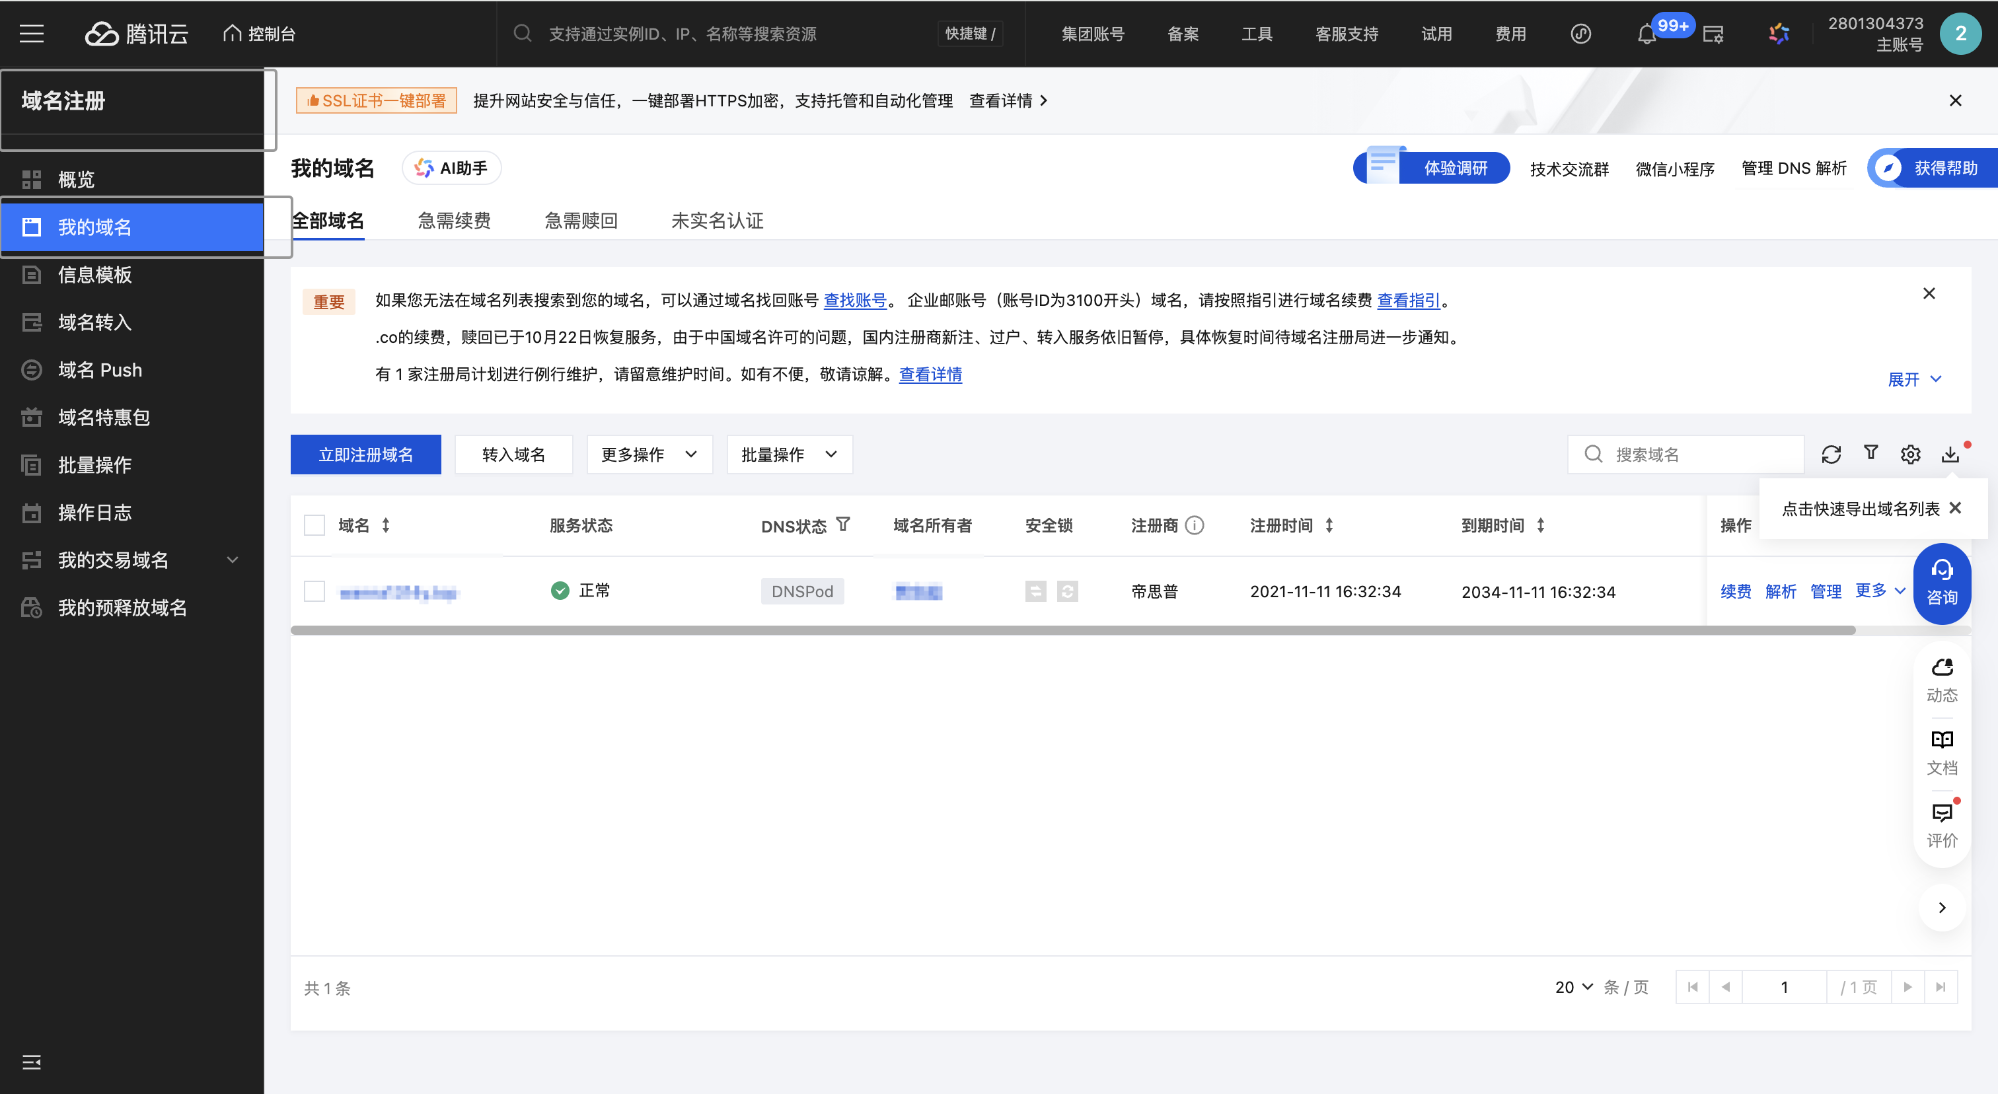Open the hamburger menu in top bar
The image size is (1998, 1094).
click(x=31, y=34)
